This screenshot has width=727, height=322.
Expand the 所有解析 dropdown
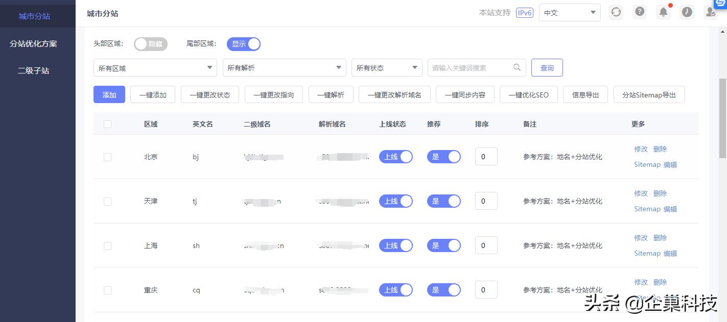tap(284, 67)
